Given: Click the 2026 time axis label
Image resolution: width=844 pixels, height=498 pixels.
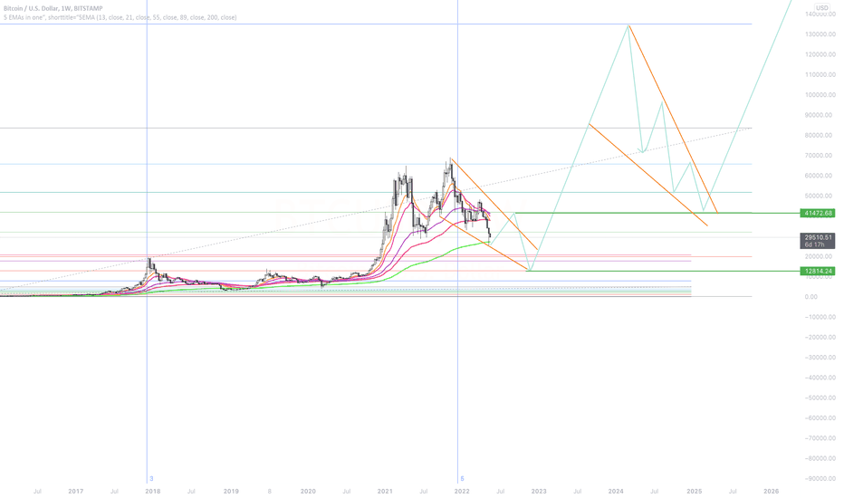Looking at the screenshot, I should (x=771, y=491).
